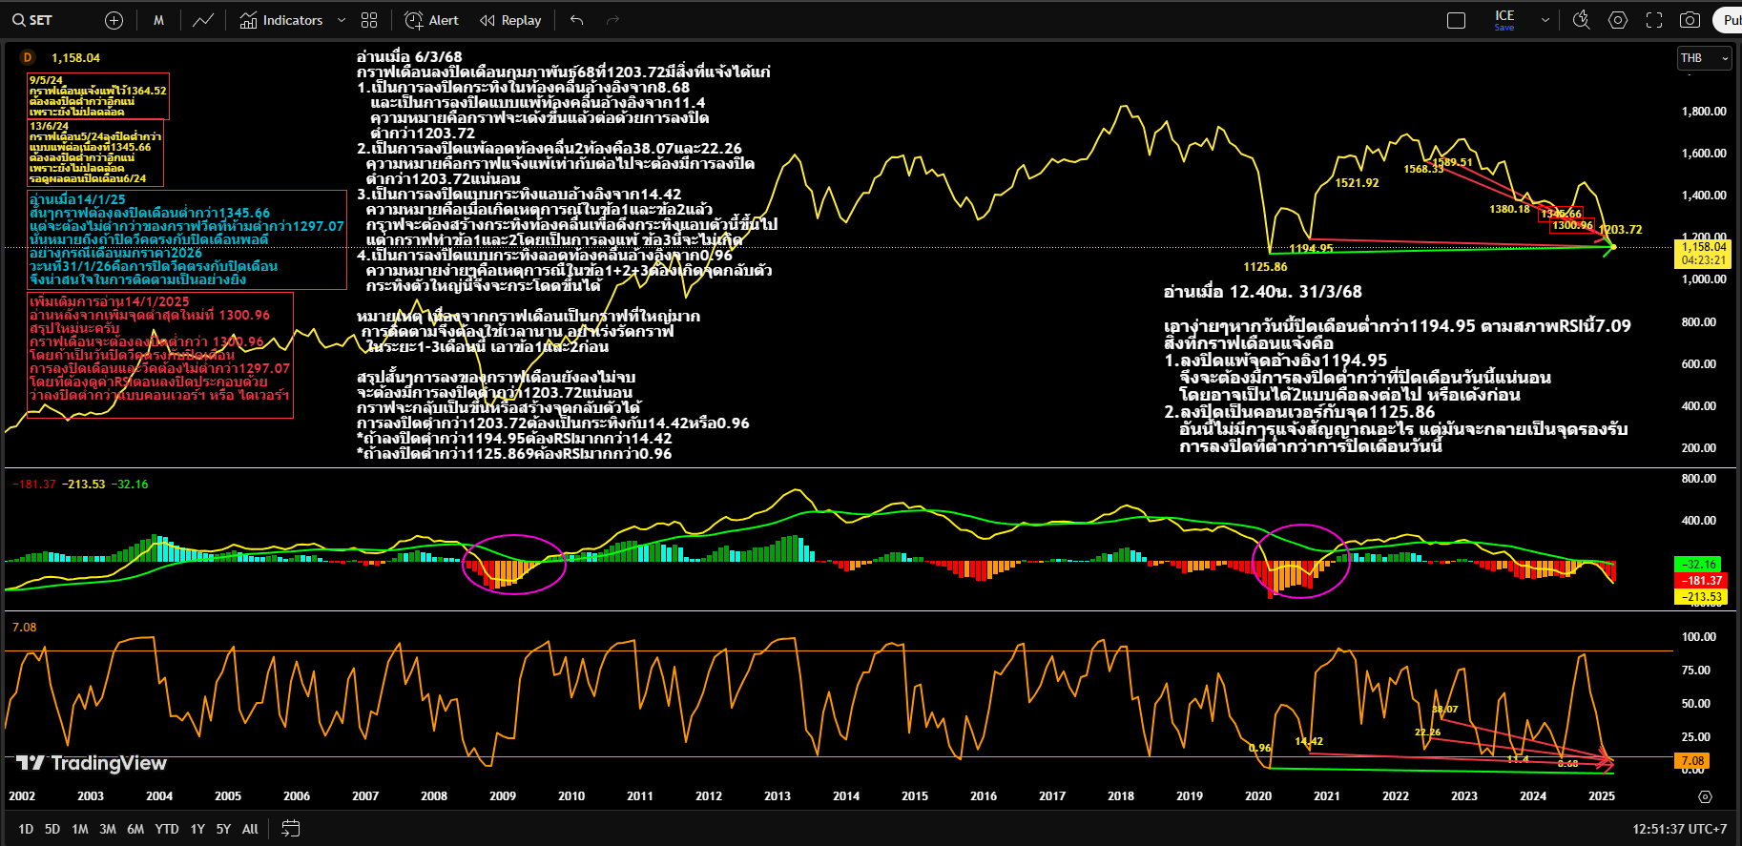Select the All date range
Viewport: 1742px width, 846px height.
pos(250,829)
